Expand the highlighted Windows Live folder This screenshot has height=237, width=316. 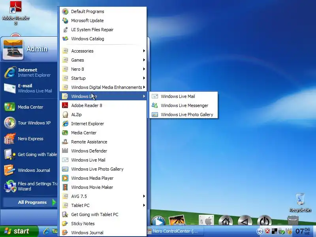coord(103,96)
